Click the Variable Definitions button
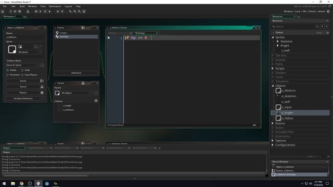The height and width of the screenshot is (187, 333). tap(23, 99)
